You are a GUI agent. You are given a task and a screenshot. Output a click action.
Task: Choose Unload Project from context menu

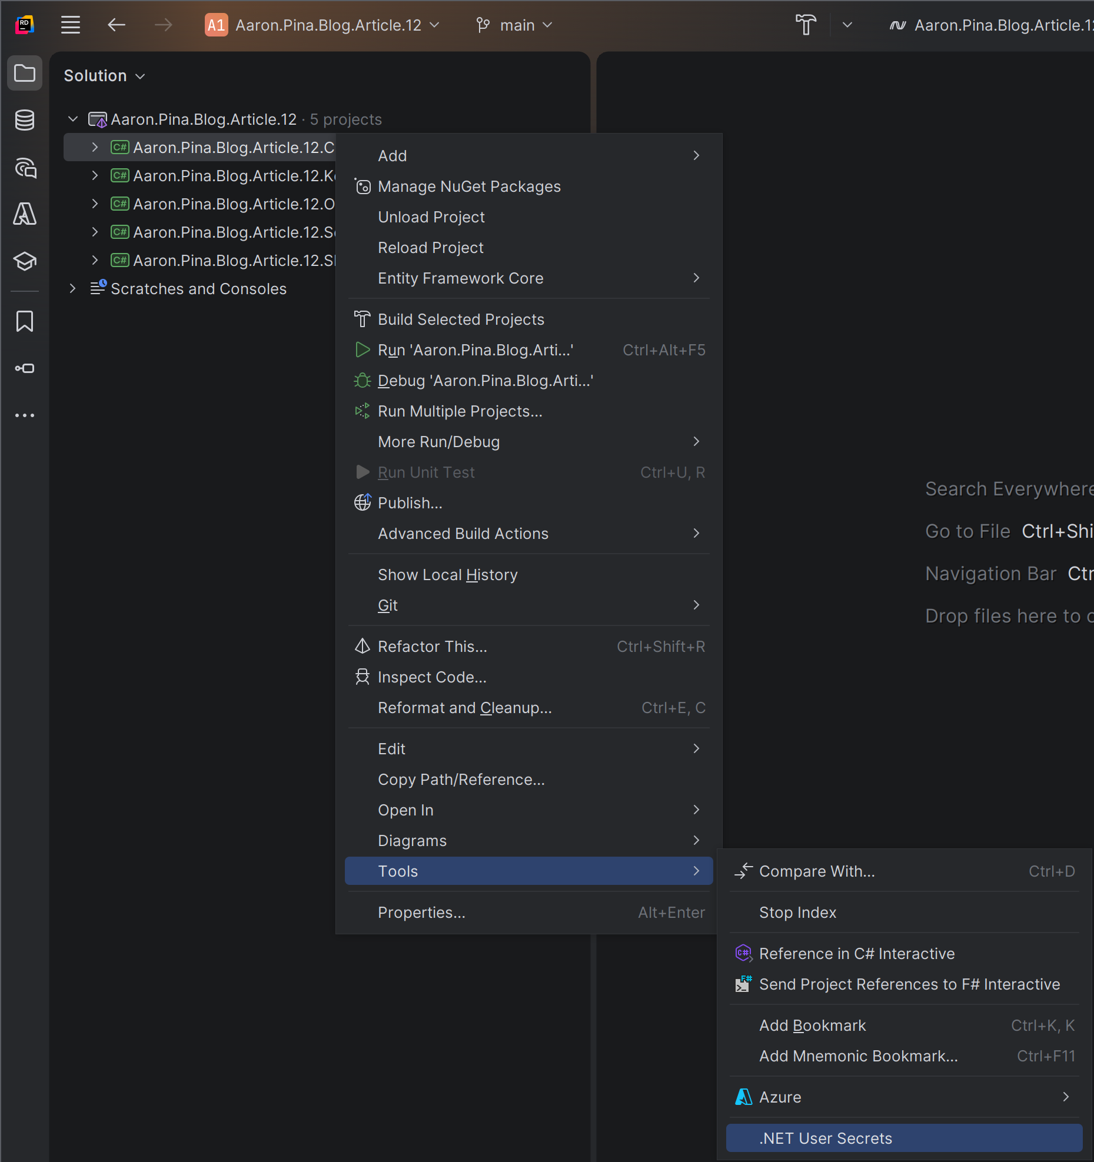click(528, 217)
